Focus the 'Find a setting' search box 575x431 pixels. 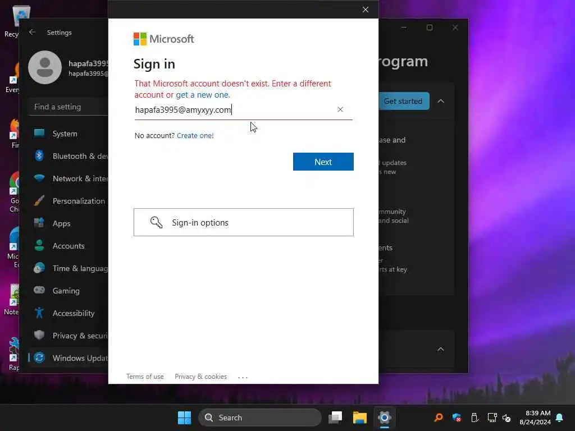coord(68,107)
